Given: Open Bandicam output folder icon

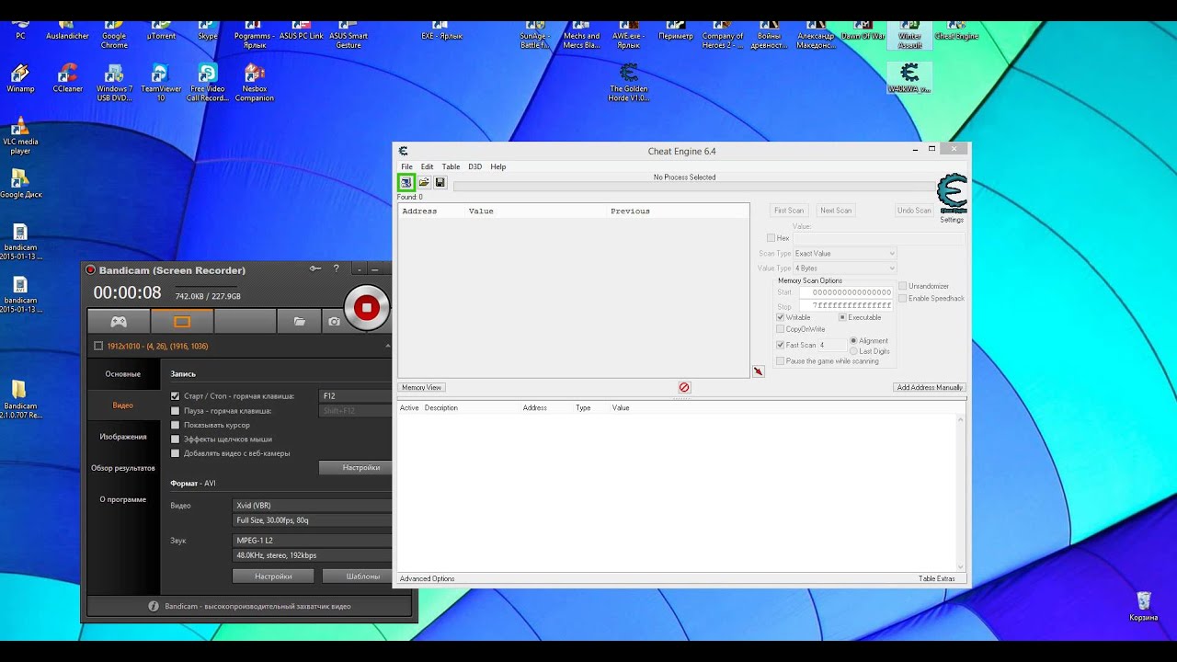Looking at the screenshot, I should [x=300, y=321].
